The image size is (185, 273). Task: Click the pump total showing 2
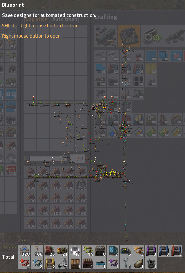coord(62,263)
